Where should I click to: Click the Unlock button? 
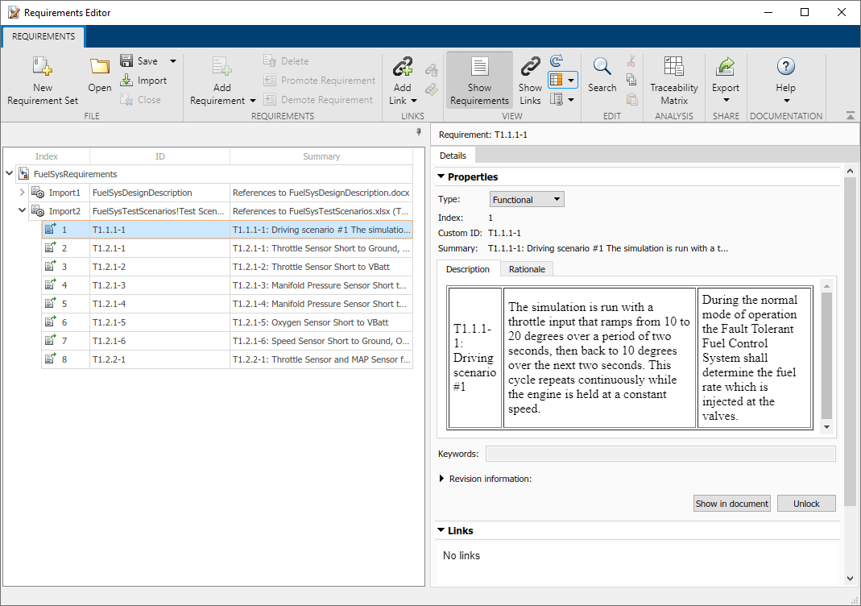click(x=806, y=504)
